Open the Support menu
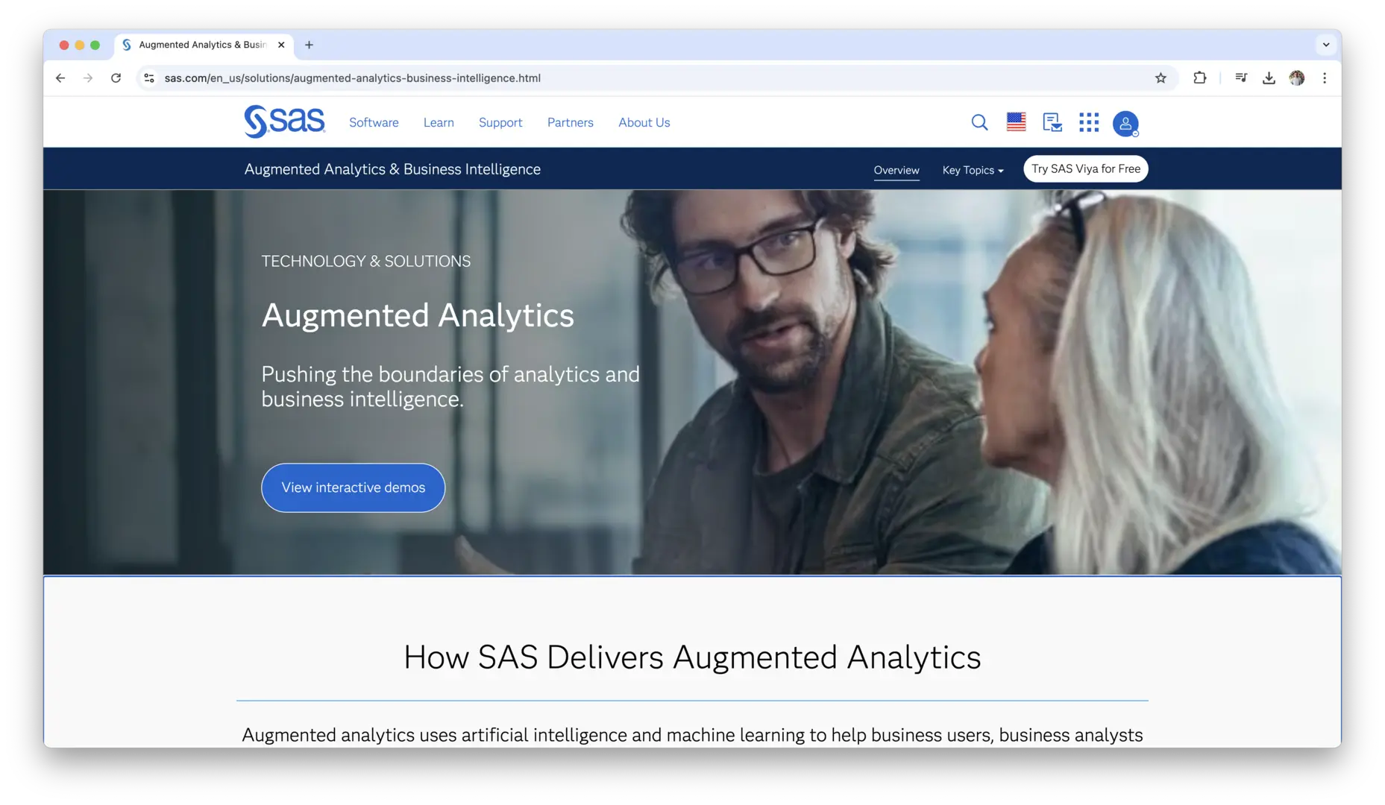 [x=500, y=122]
